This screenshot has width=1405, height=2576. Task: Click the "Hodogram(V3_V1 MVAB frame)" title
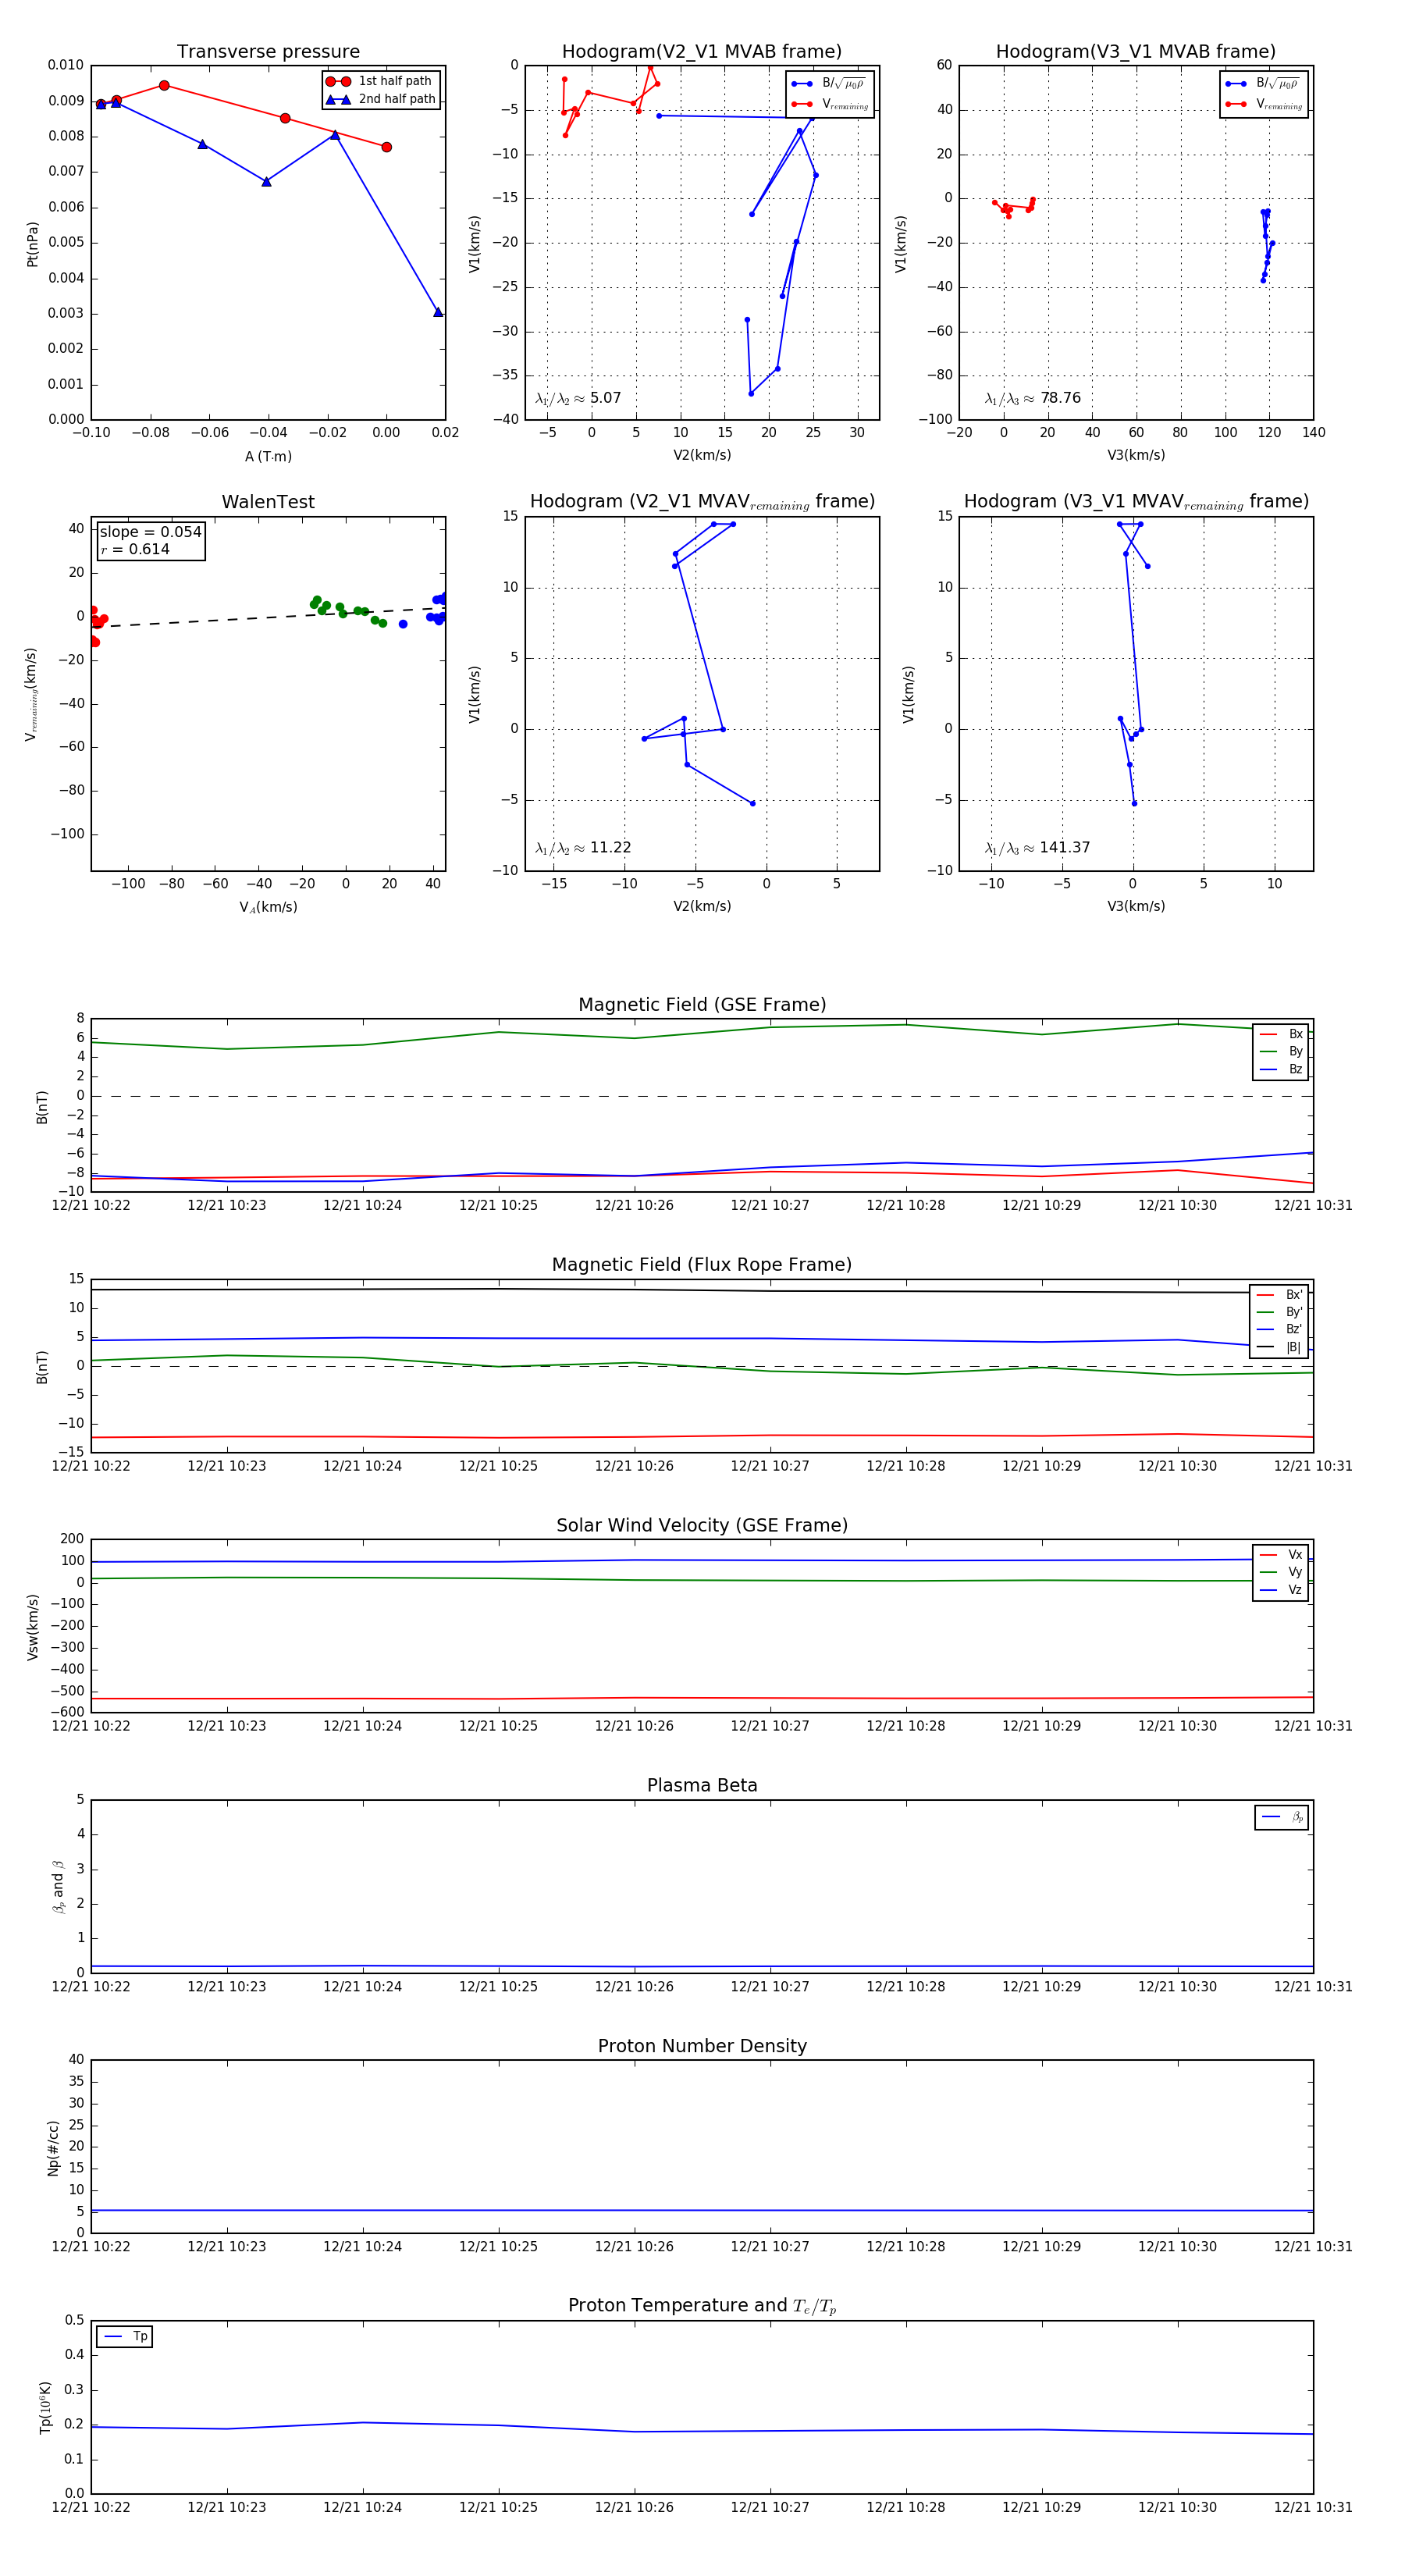(1136, 52)
